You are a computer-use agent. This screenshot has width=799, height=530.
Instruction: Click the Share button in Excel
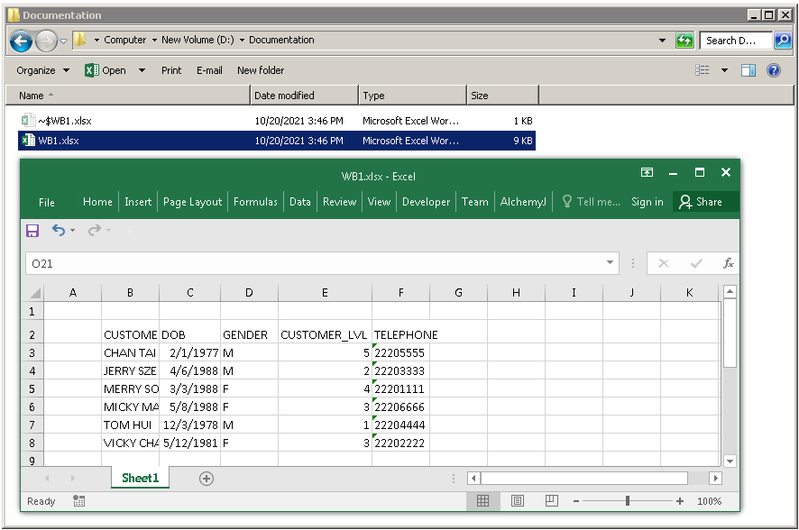[702, 202]
